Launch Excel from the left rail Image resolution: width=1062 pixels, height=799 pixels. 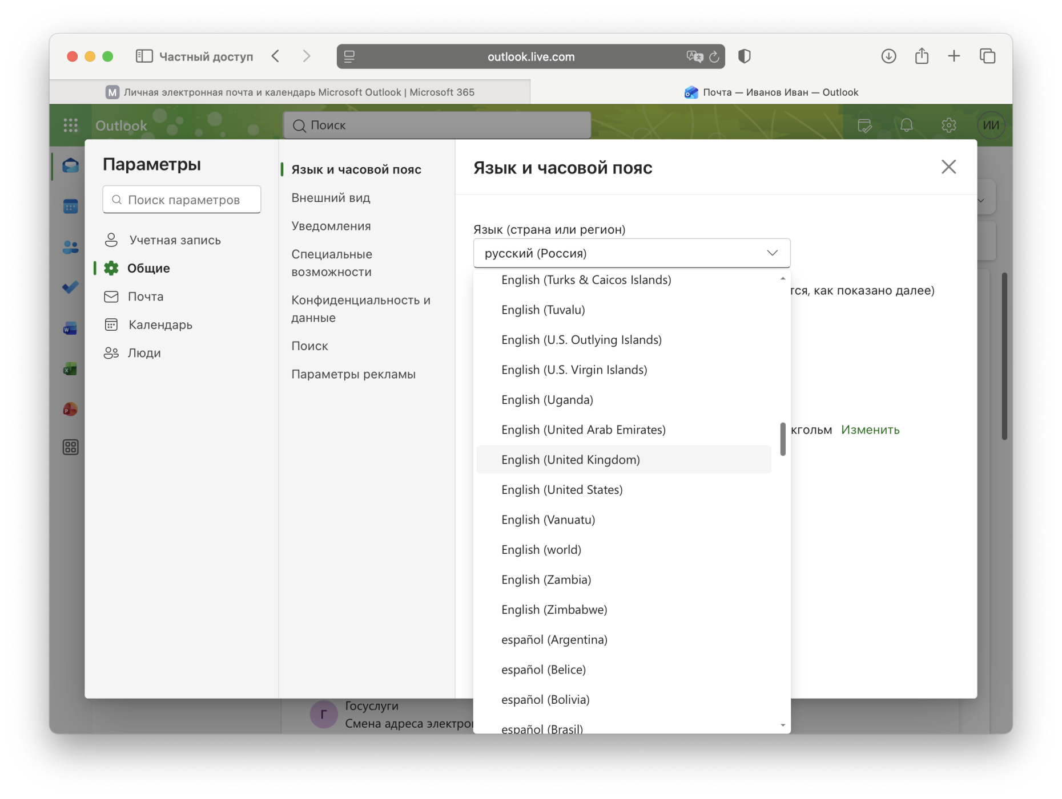point(70,369)
